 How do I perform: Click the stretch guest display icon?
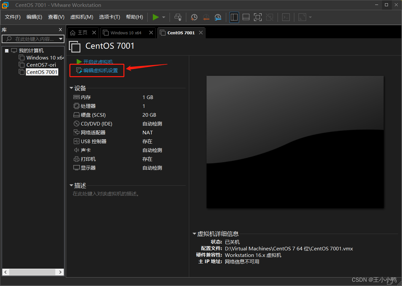[302, 17]
